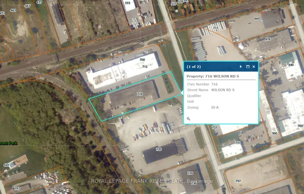The height and width of the screenshot is (194, 304).
Task: Select parcel labeled 727
Action: coord(214,127)
